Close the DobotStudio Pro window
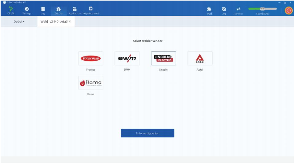 coord(291,3)
